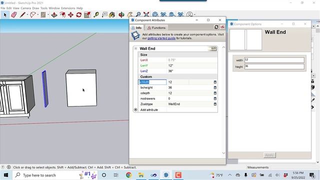Open the Camera menu
This screenshot has width=320, height=180.
(25, 8)
